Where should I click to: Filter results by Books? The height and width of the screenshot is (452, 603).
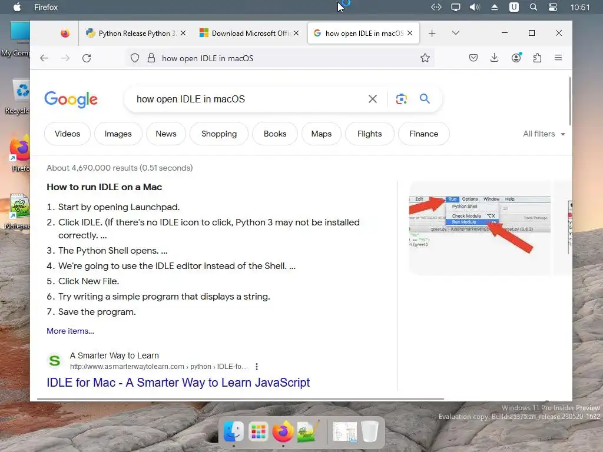coord(275,134)
